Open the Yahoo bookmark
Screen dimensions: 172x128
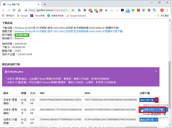pyautogui.click(x=38, y=16)
